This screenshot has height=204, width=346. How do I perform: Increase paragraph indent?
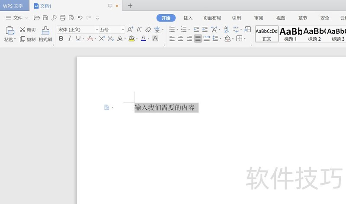(205, 29)
